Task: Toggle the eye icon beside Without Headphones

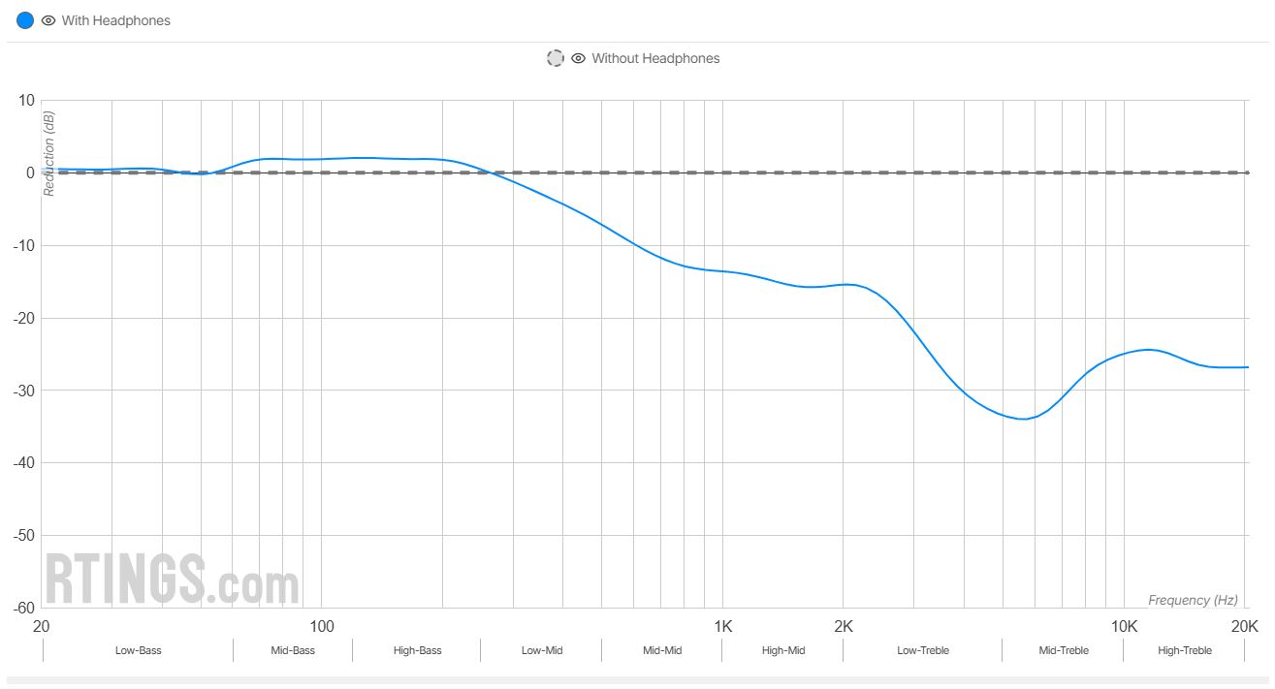Action: [x=579, y=58]
